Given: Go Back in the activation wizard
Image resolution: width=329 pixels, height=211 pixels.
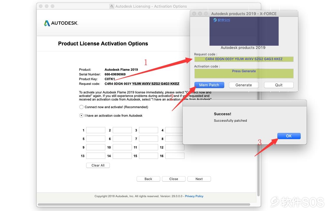Looking at the screenshot, I should (x=148, y=179).
